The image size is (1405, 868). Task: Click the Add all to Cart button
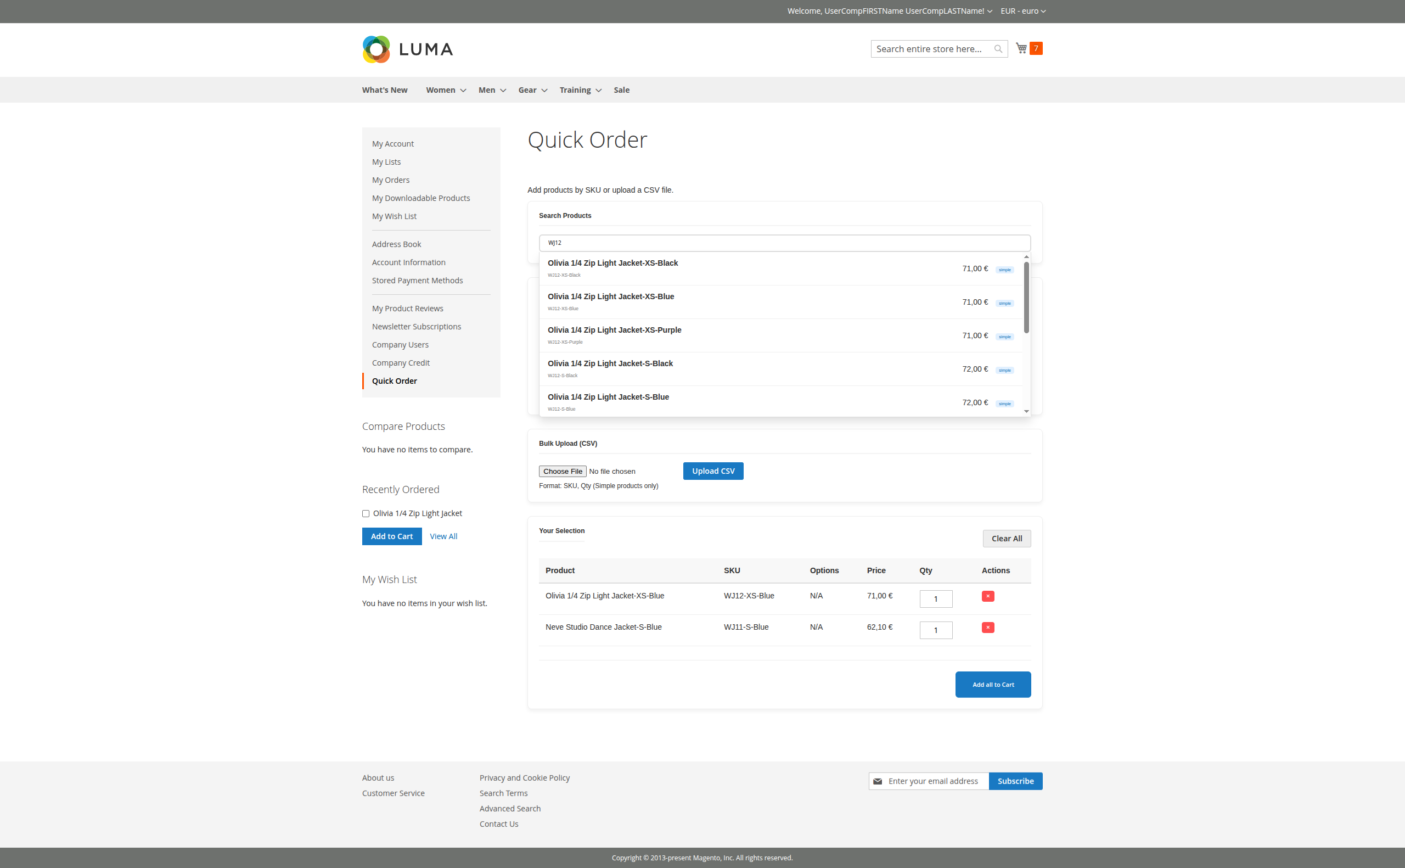coord(992,684)
